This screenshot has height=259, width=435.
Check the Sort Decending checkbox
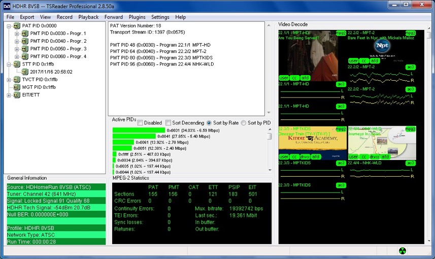click(x=168, y=123)
